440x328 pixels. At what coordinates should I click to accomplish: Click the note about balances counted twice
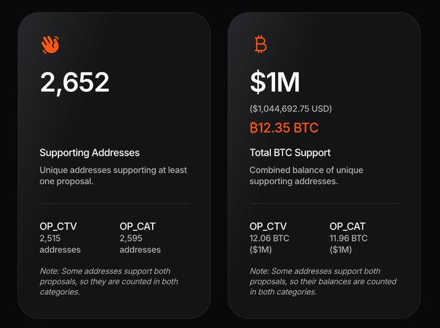coord(323,281)
